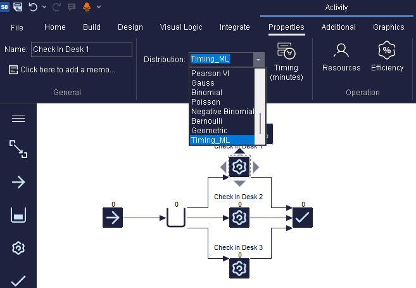Click the orange notification bell icon
This screenshot has width=416, height=288.
87,7
